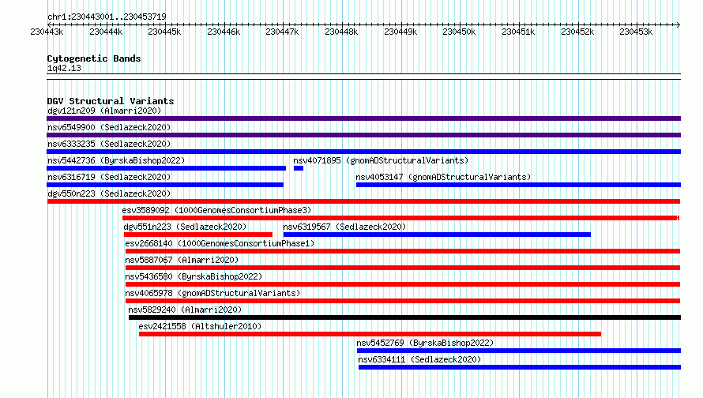Click the dgv121n209 (Almarri2020) purple variant bar
Screen dimensions: 703x398
[x=363, y=118]
